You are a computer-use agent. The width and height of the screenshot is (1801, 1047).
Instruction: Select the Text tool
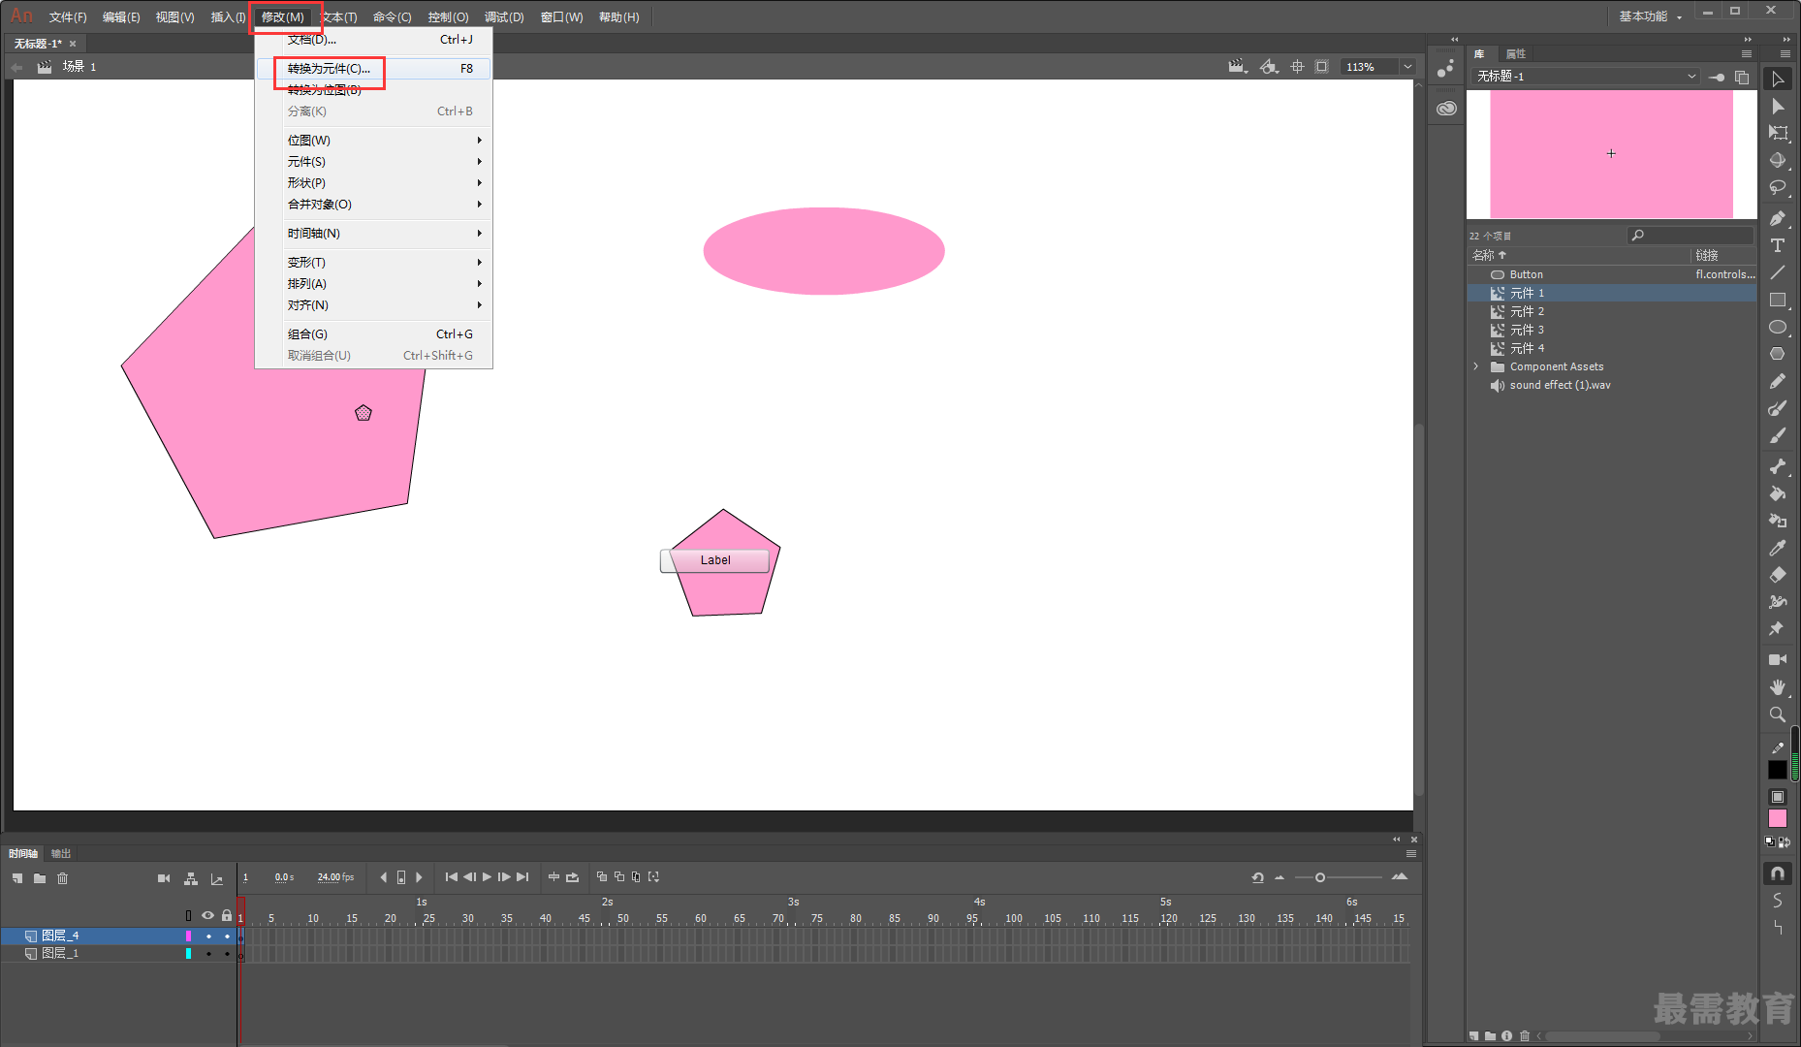[1777, 246]
